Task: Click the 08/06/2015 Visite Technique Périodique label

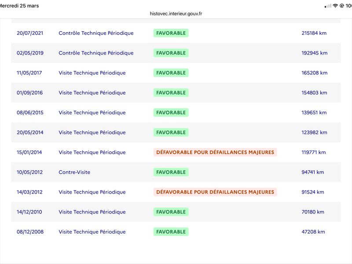Action: [x=92, y=113]
